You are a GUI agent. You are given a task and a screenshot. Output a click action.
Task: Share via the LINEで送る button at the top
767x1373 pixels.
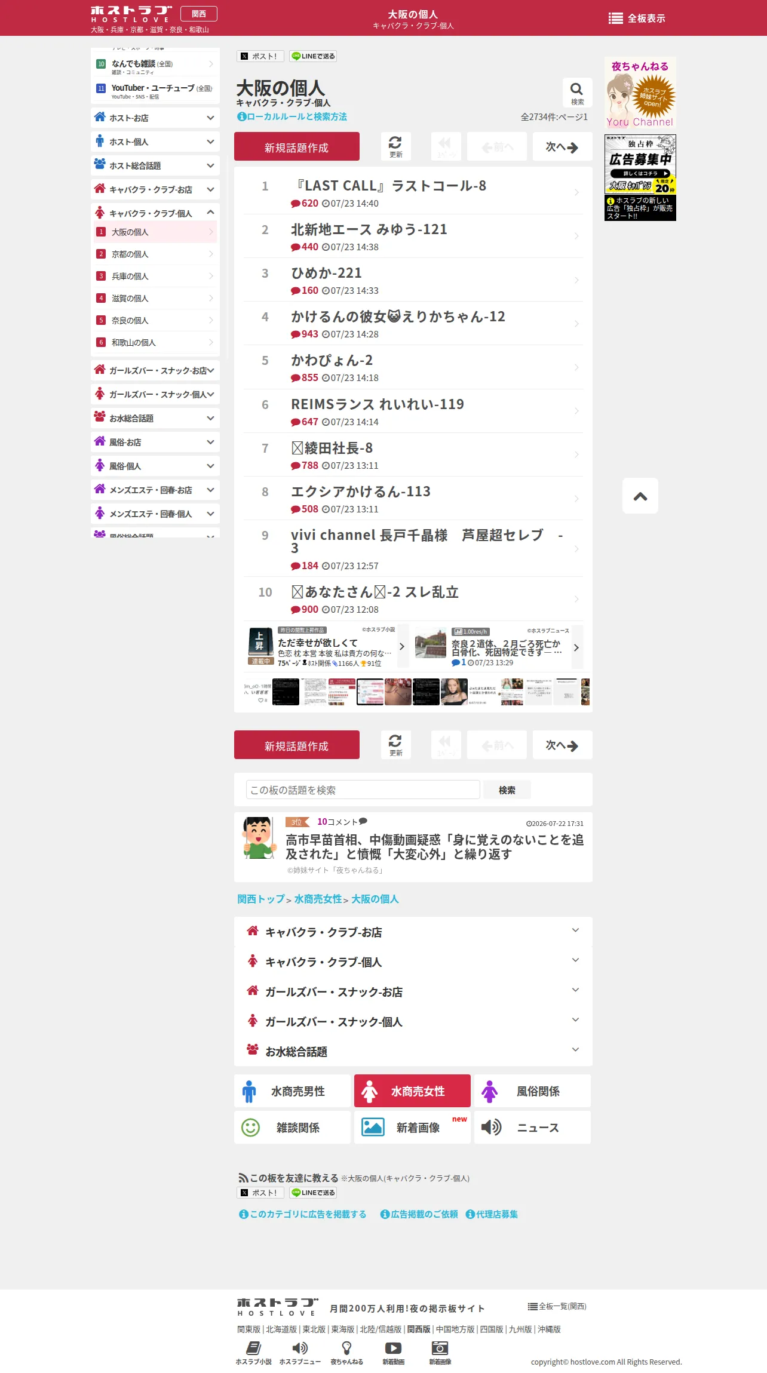(313, 56)
